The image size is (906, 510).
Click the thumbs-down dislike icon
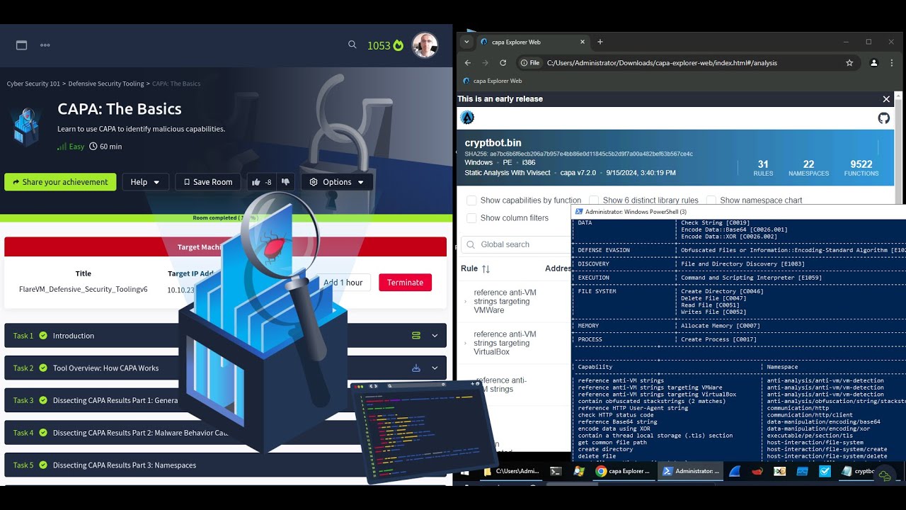point(285,182)
